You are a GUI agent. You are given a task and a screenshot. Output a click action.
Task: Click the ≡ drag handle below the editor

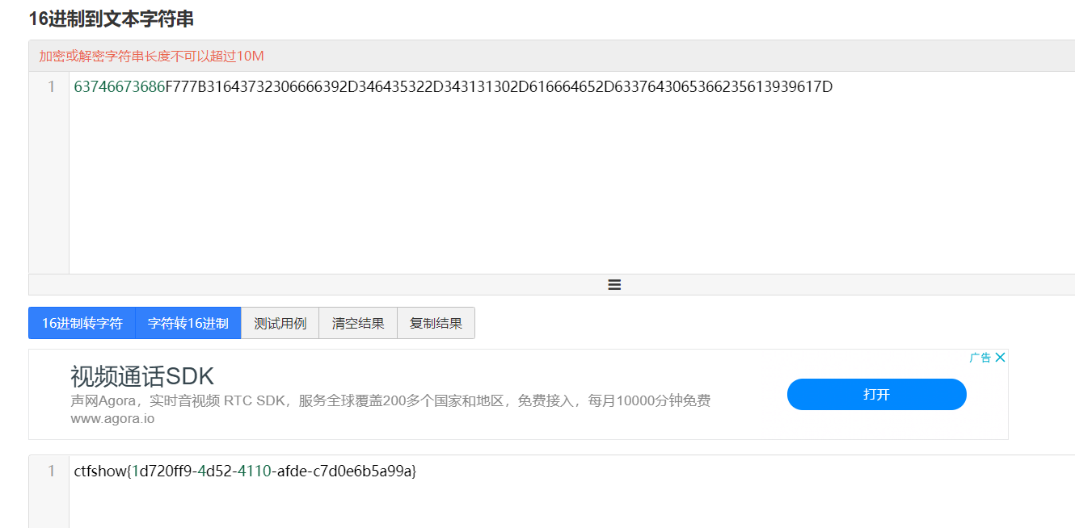[x=613, y=284]
